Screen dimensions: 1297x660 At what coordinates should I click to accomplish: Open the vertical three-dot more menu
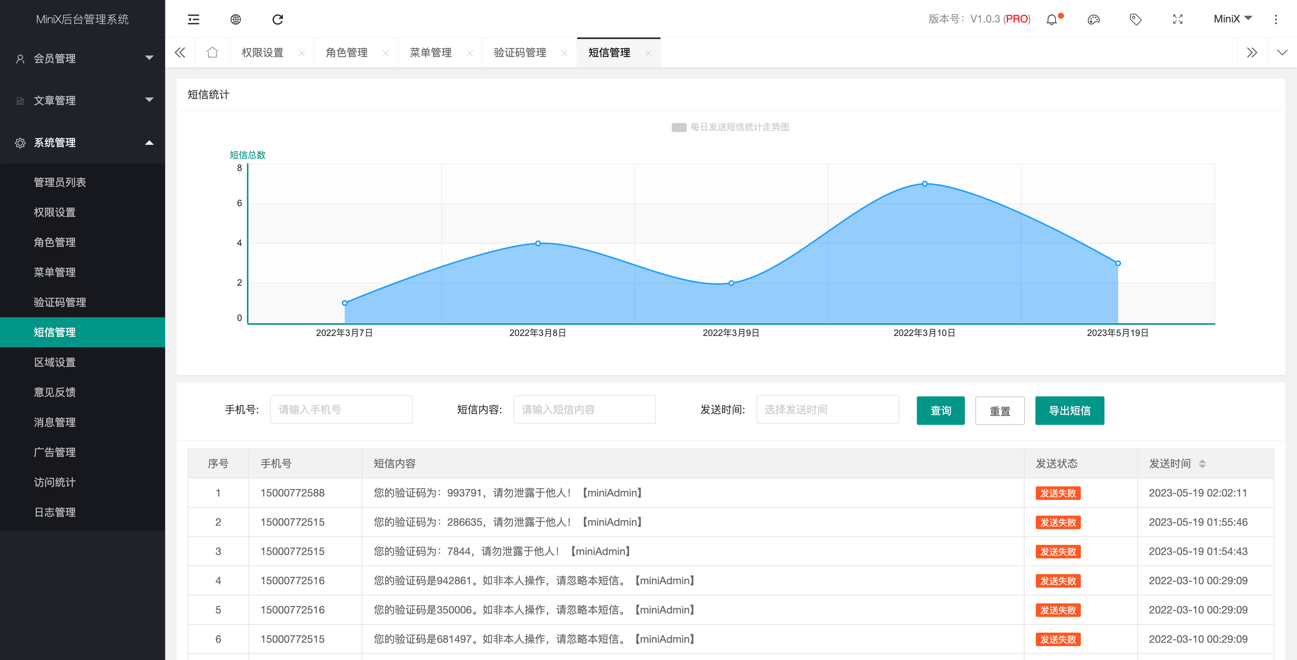(x=1276, y=19)
